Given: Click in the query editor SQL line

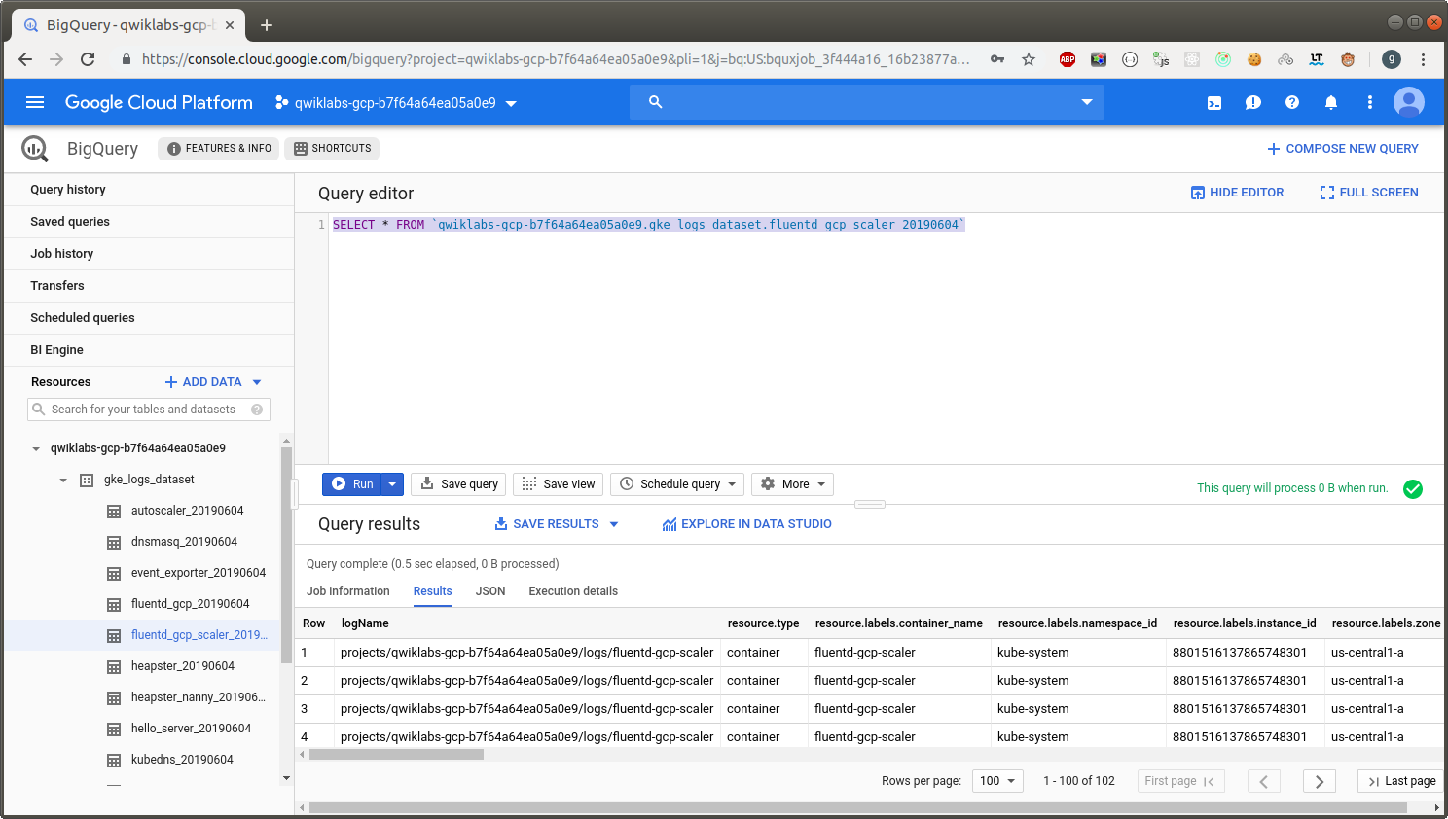Looking at the screenshot, I should (x=648, y=225).
